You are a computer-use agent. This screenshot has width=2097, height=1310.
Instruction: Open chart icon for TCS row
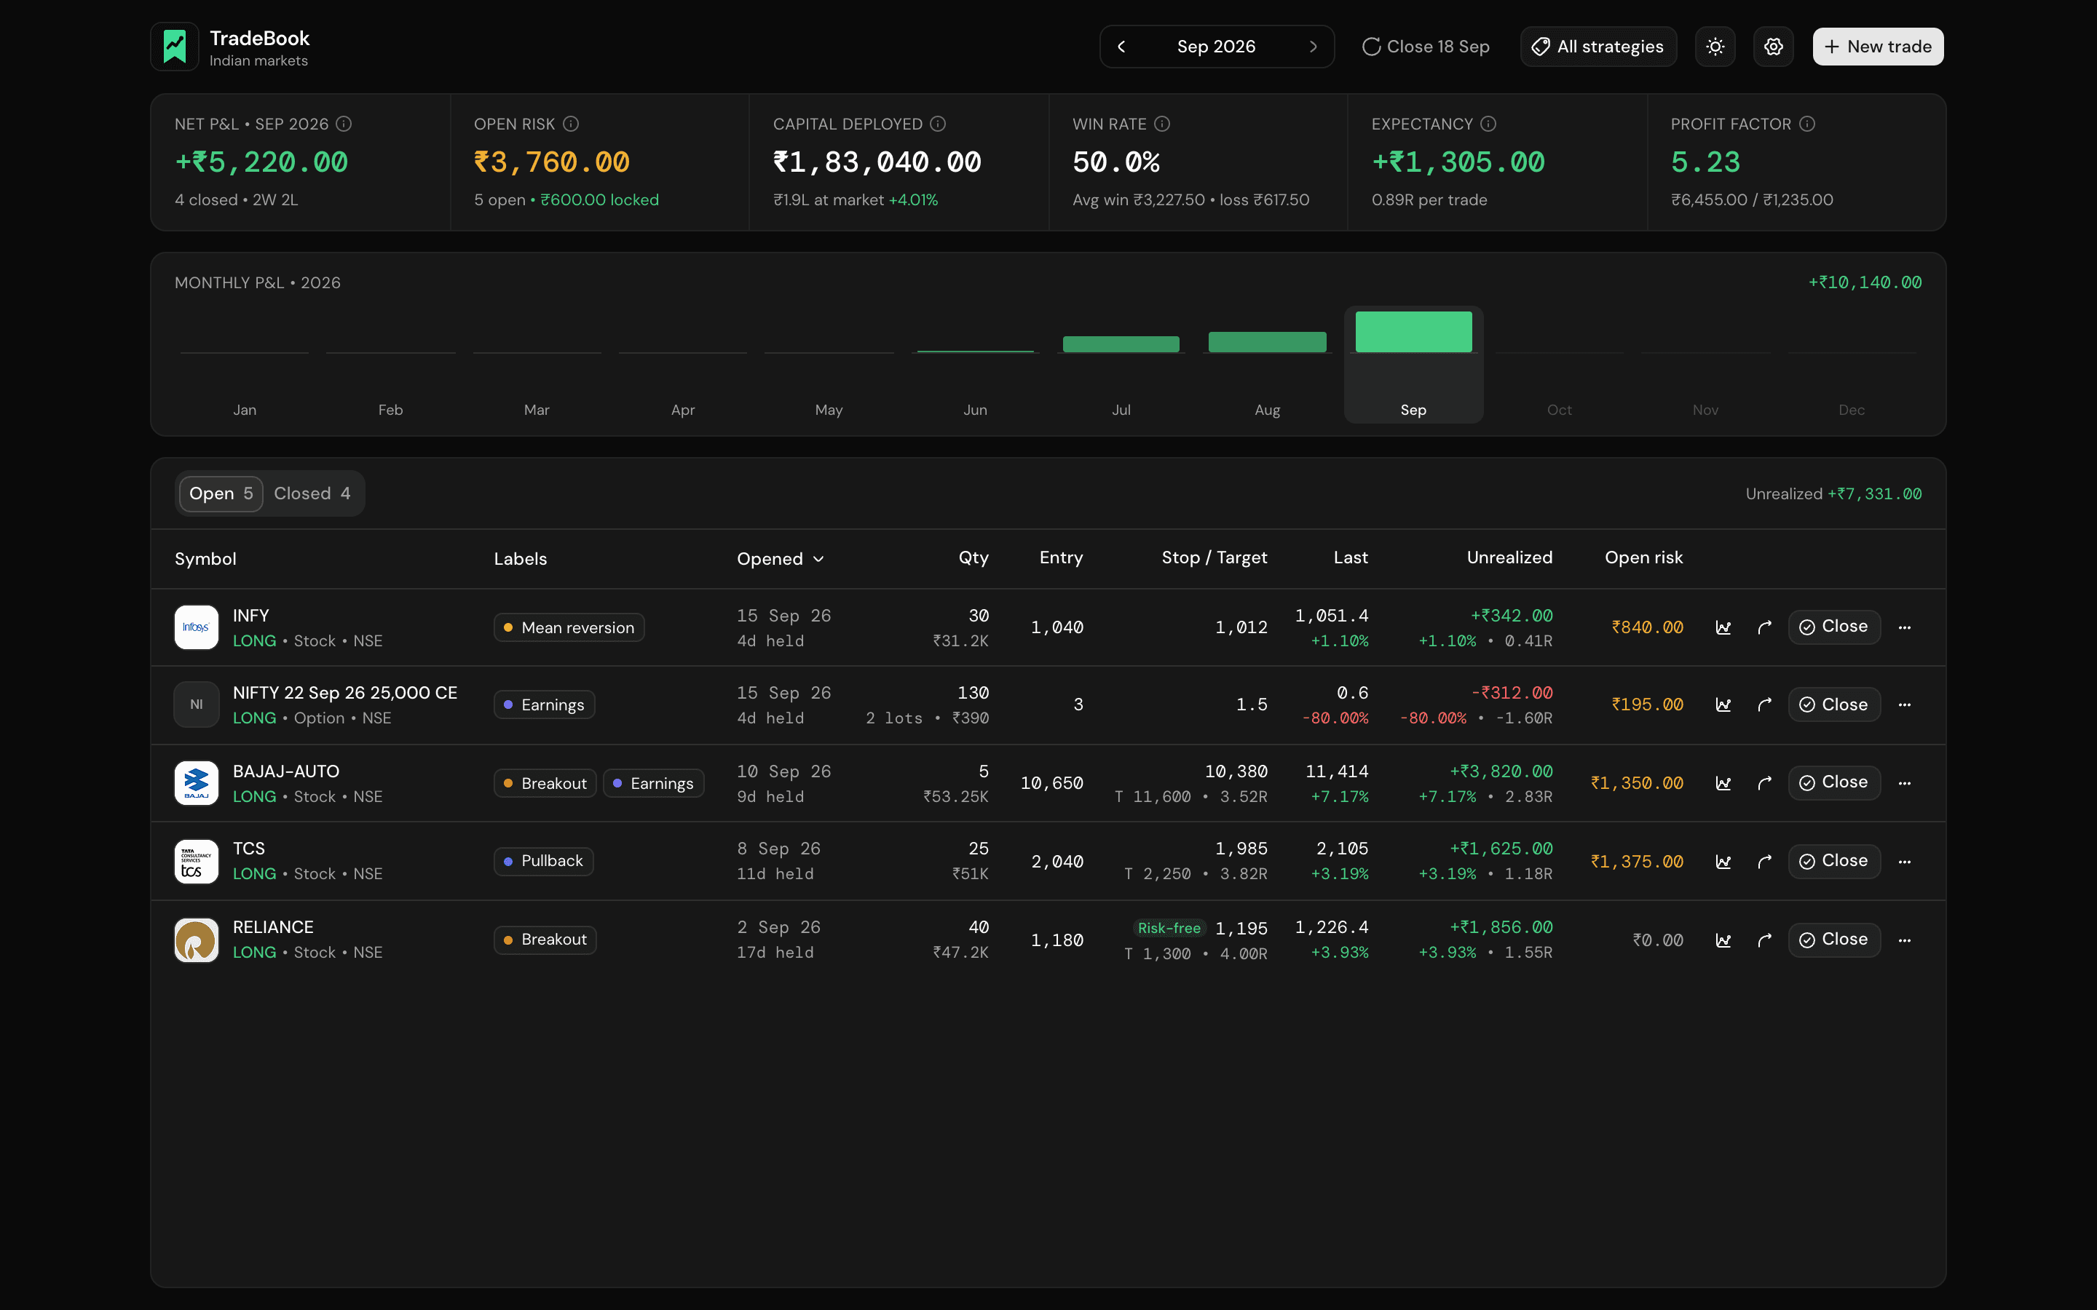click(x=1723, y=862)
